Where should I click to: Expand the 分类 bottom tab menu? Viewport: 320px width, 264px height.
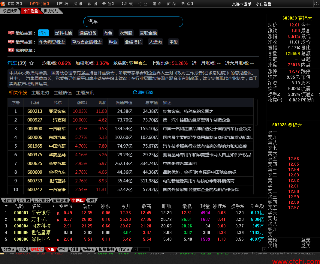[9, 249]
